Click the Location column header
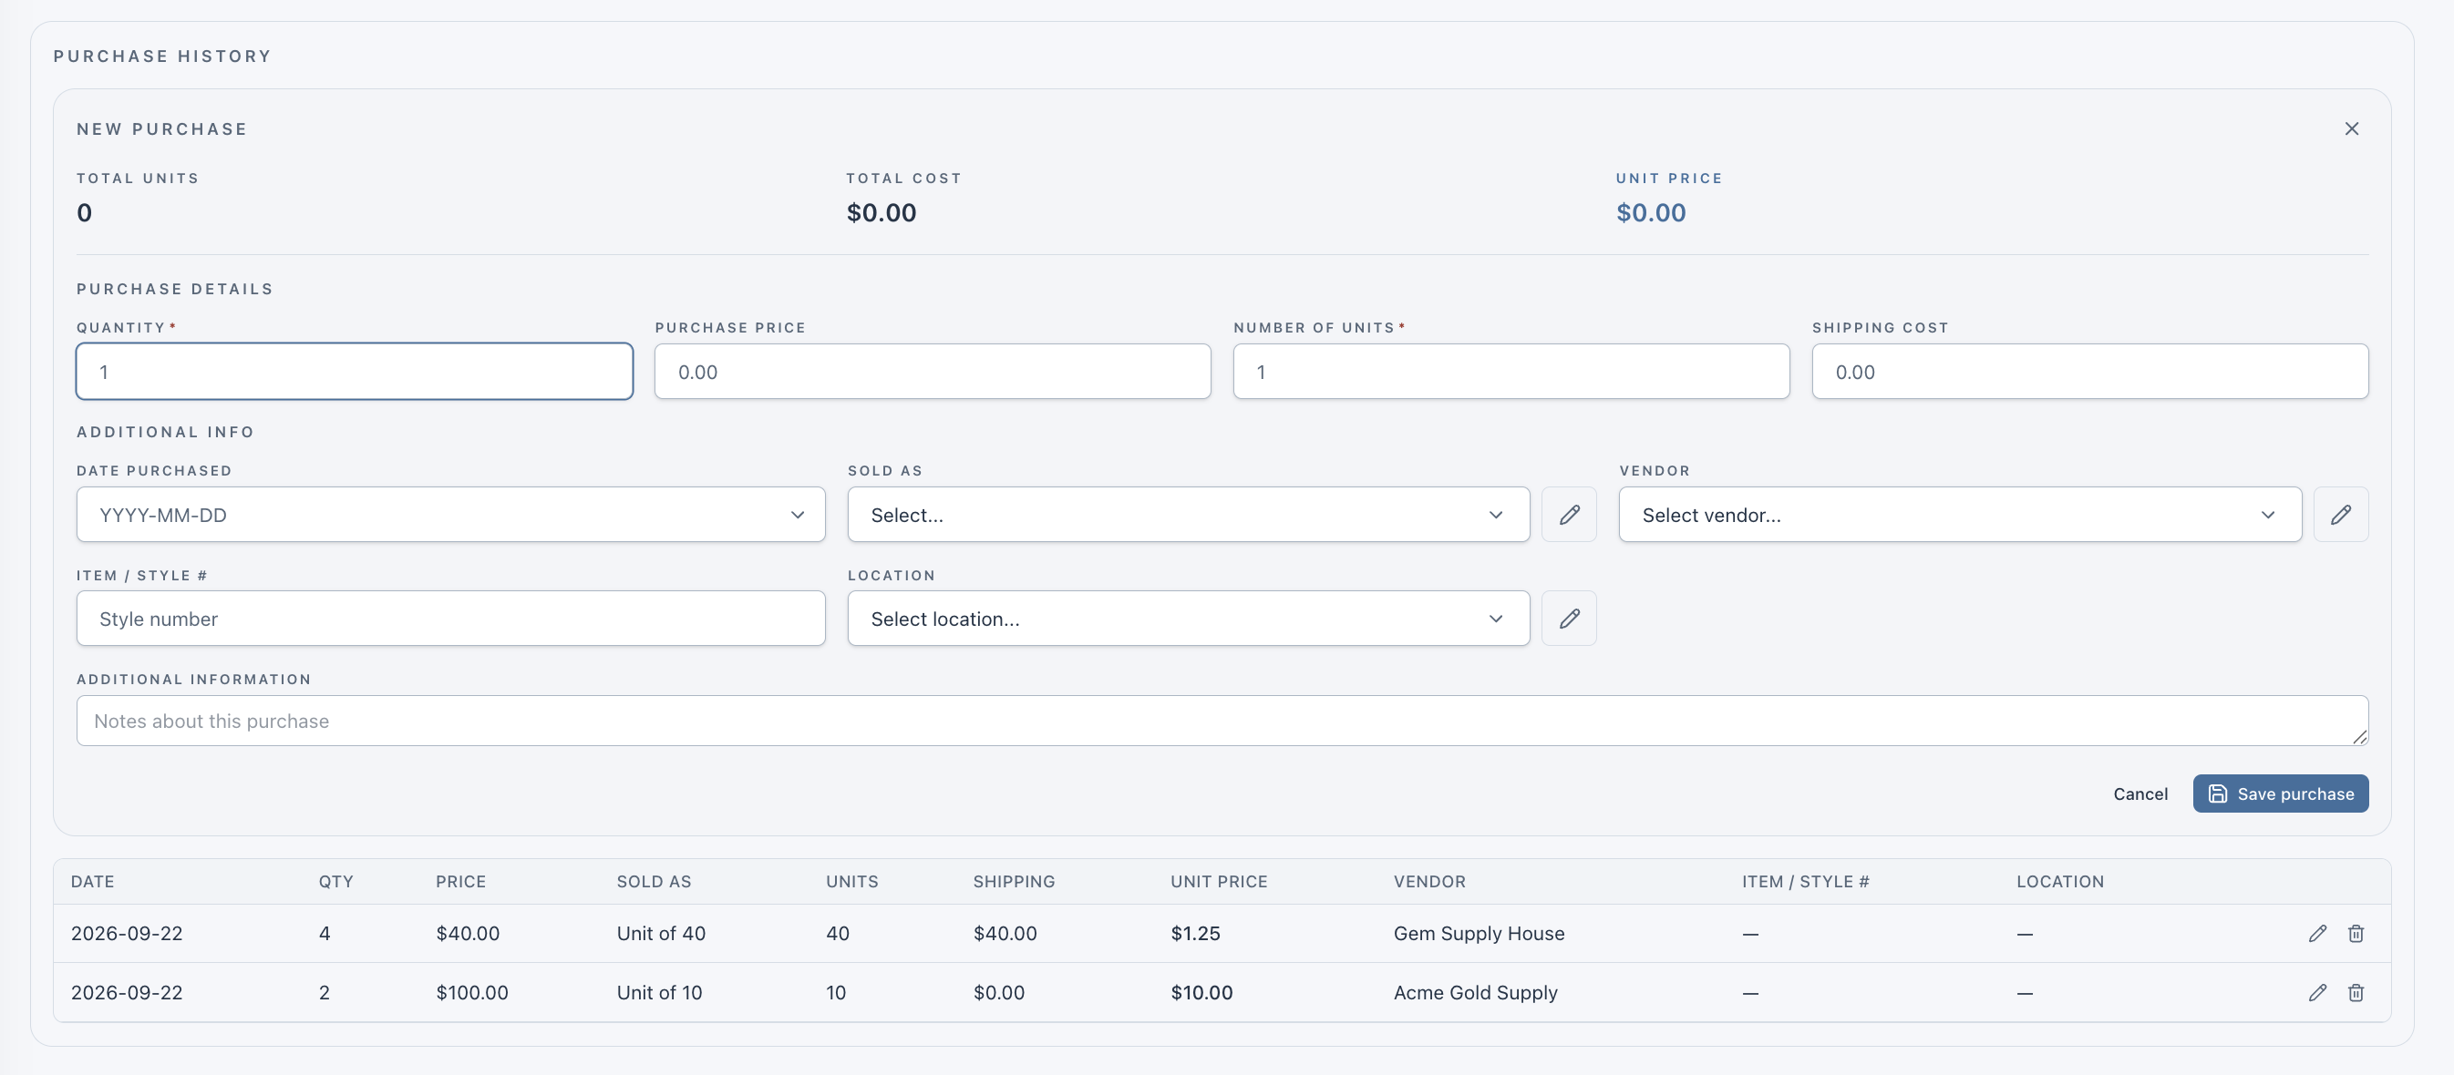Image resolution: width=2454 pixels, height=1075 pixels. click(2059, 882)
